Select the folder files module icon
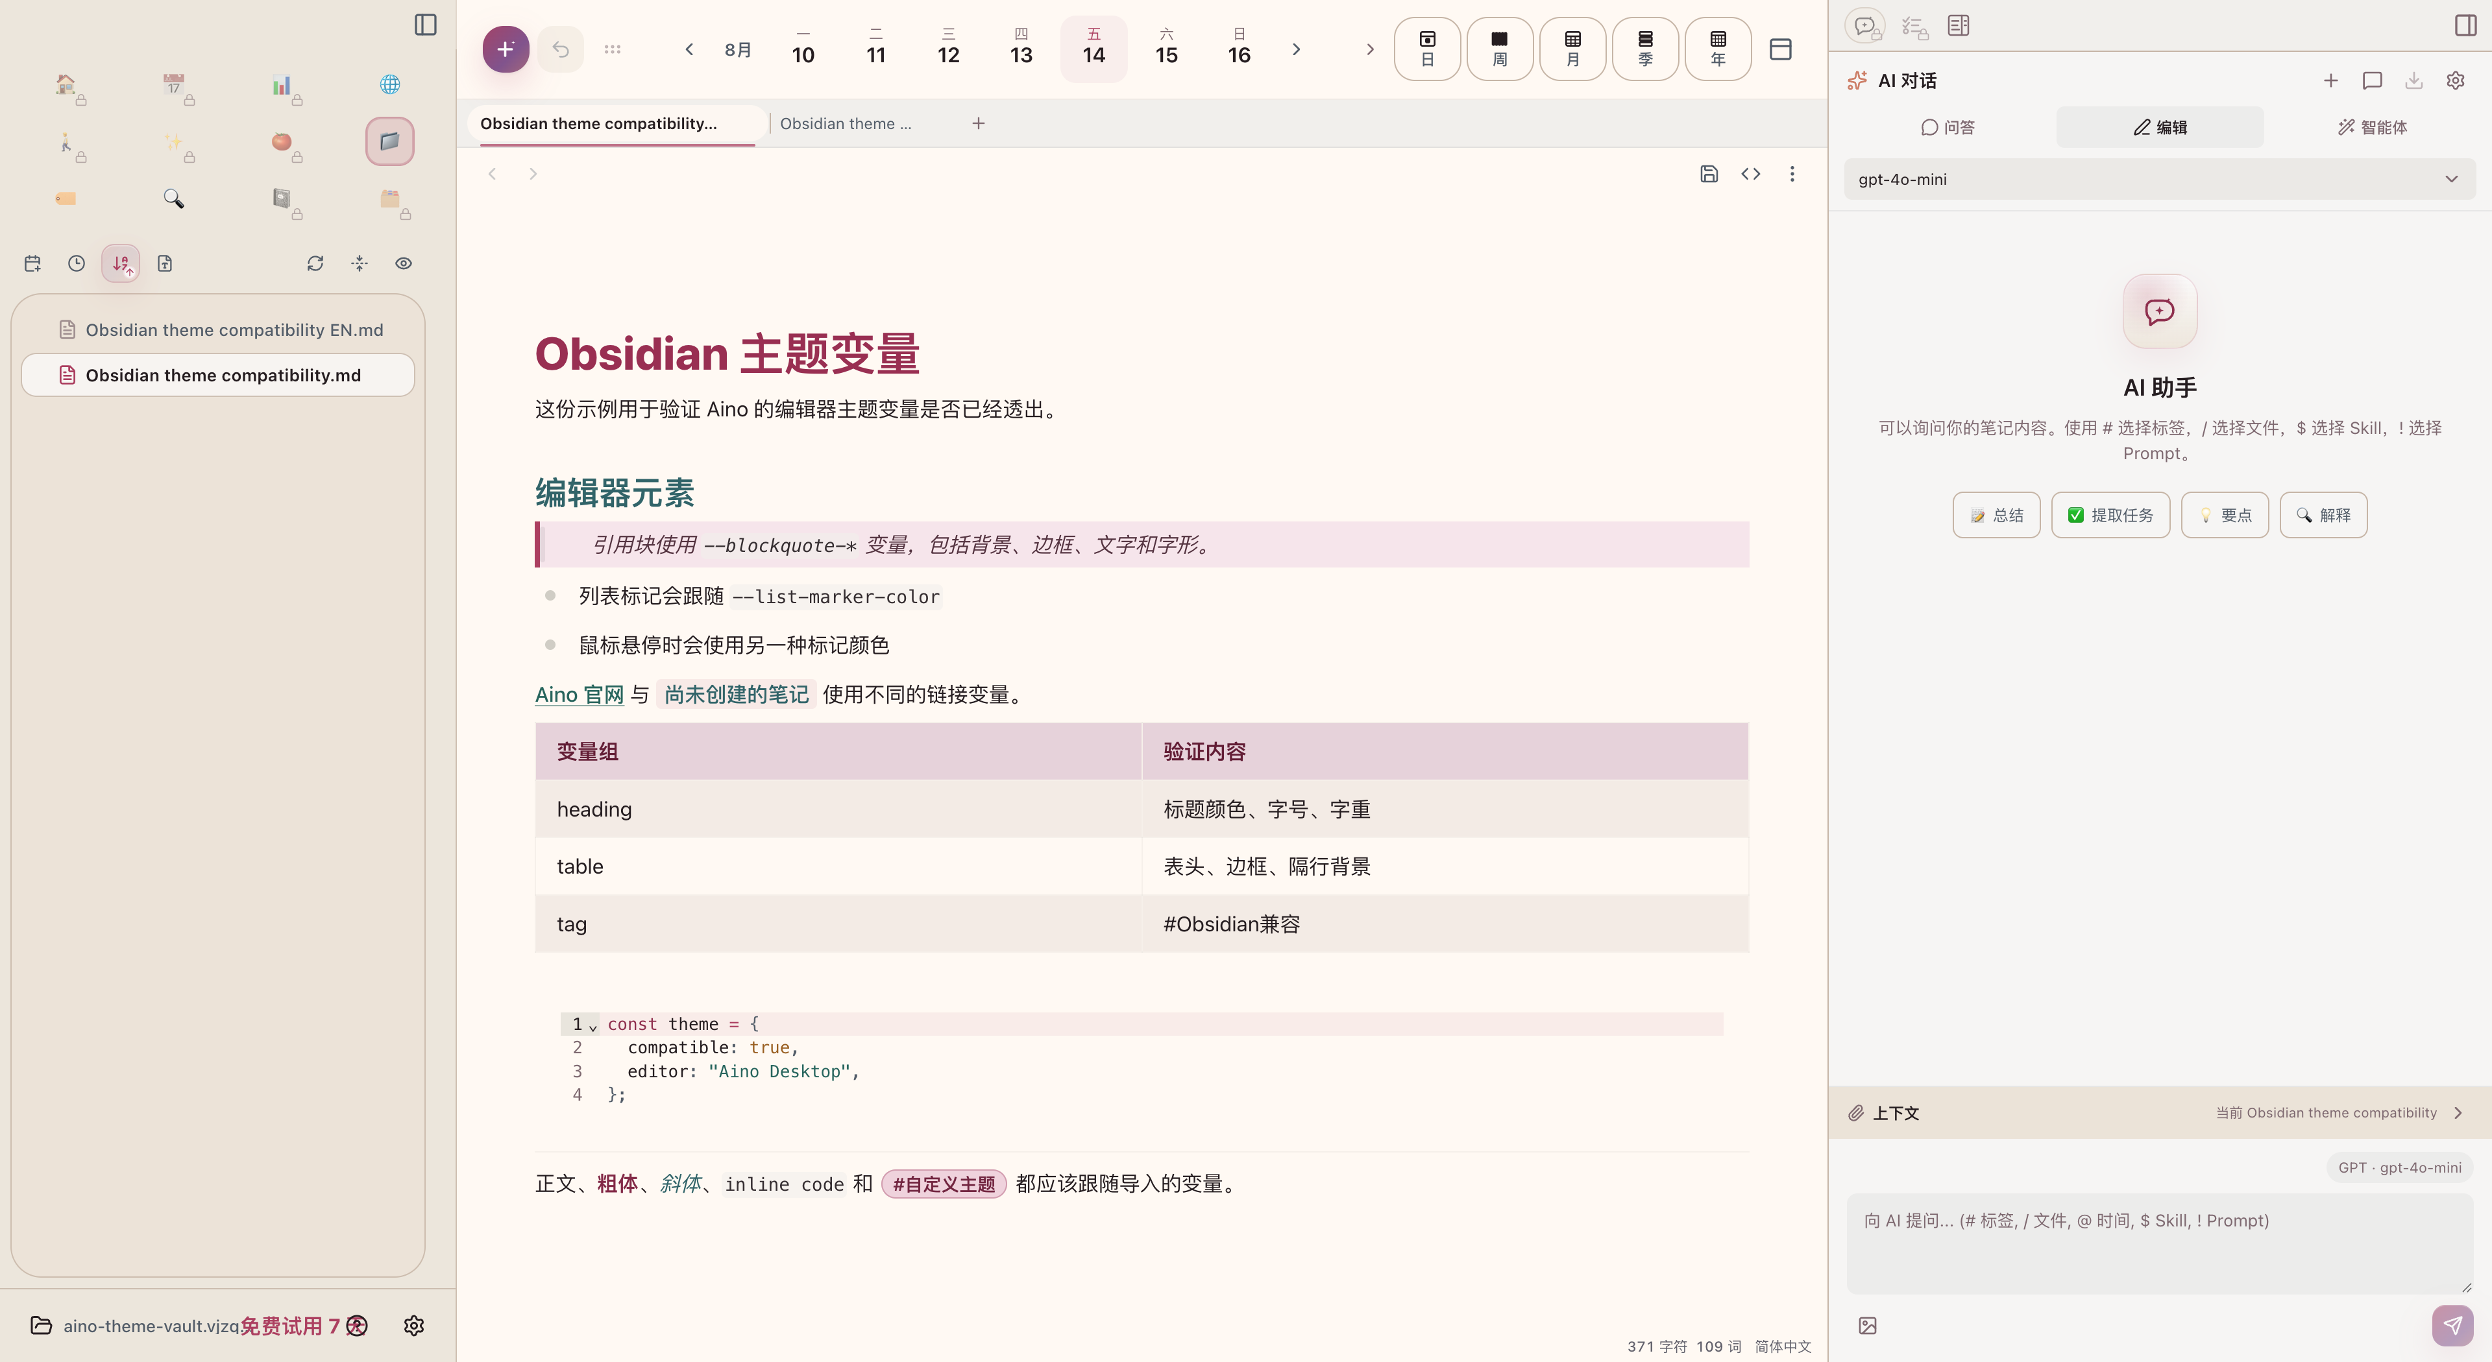 390,141
